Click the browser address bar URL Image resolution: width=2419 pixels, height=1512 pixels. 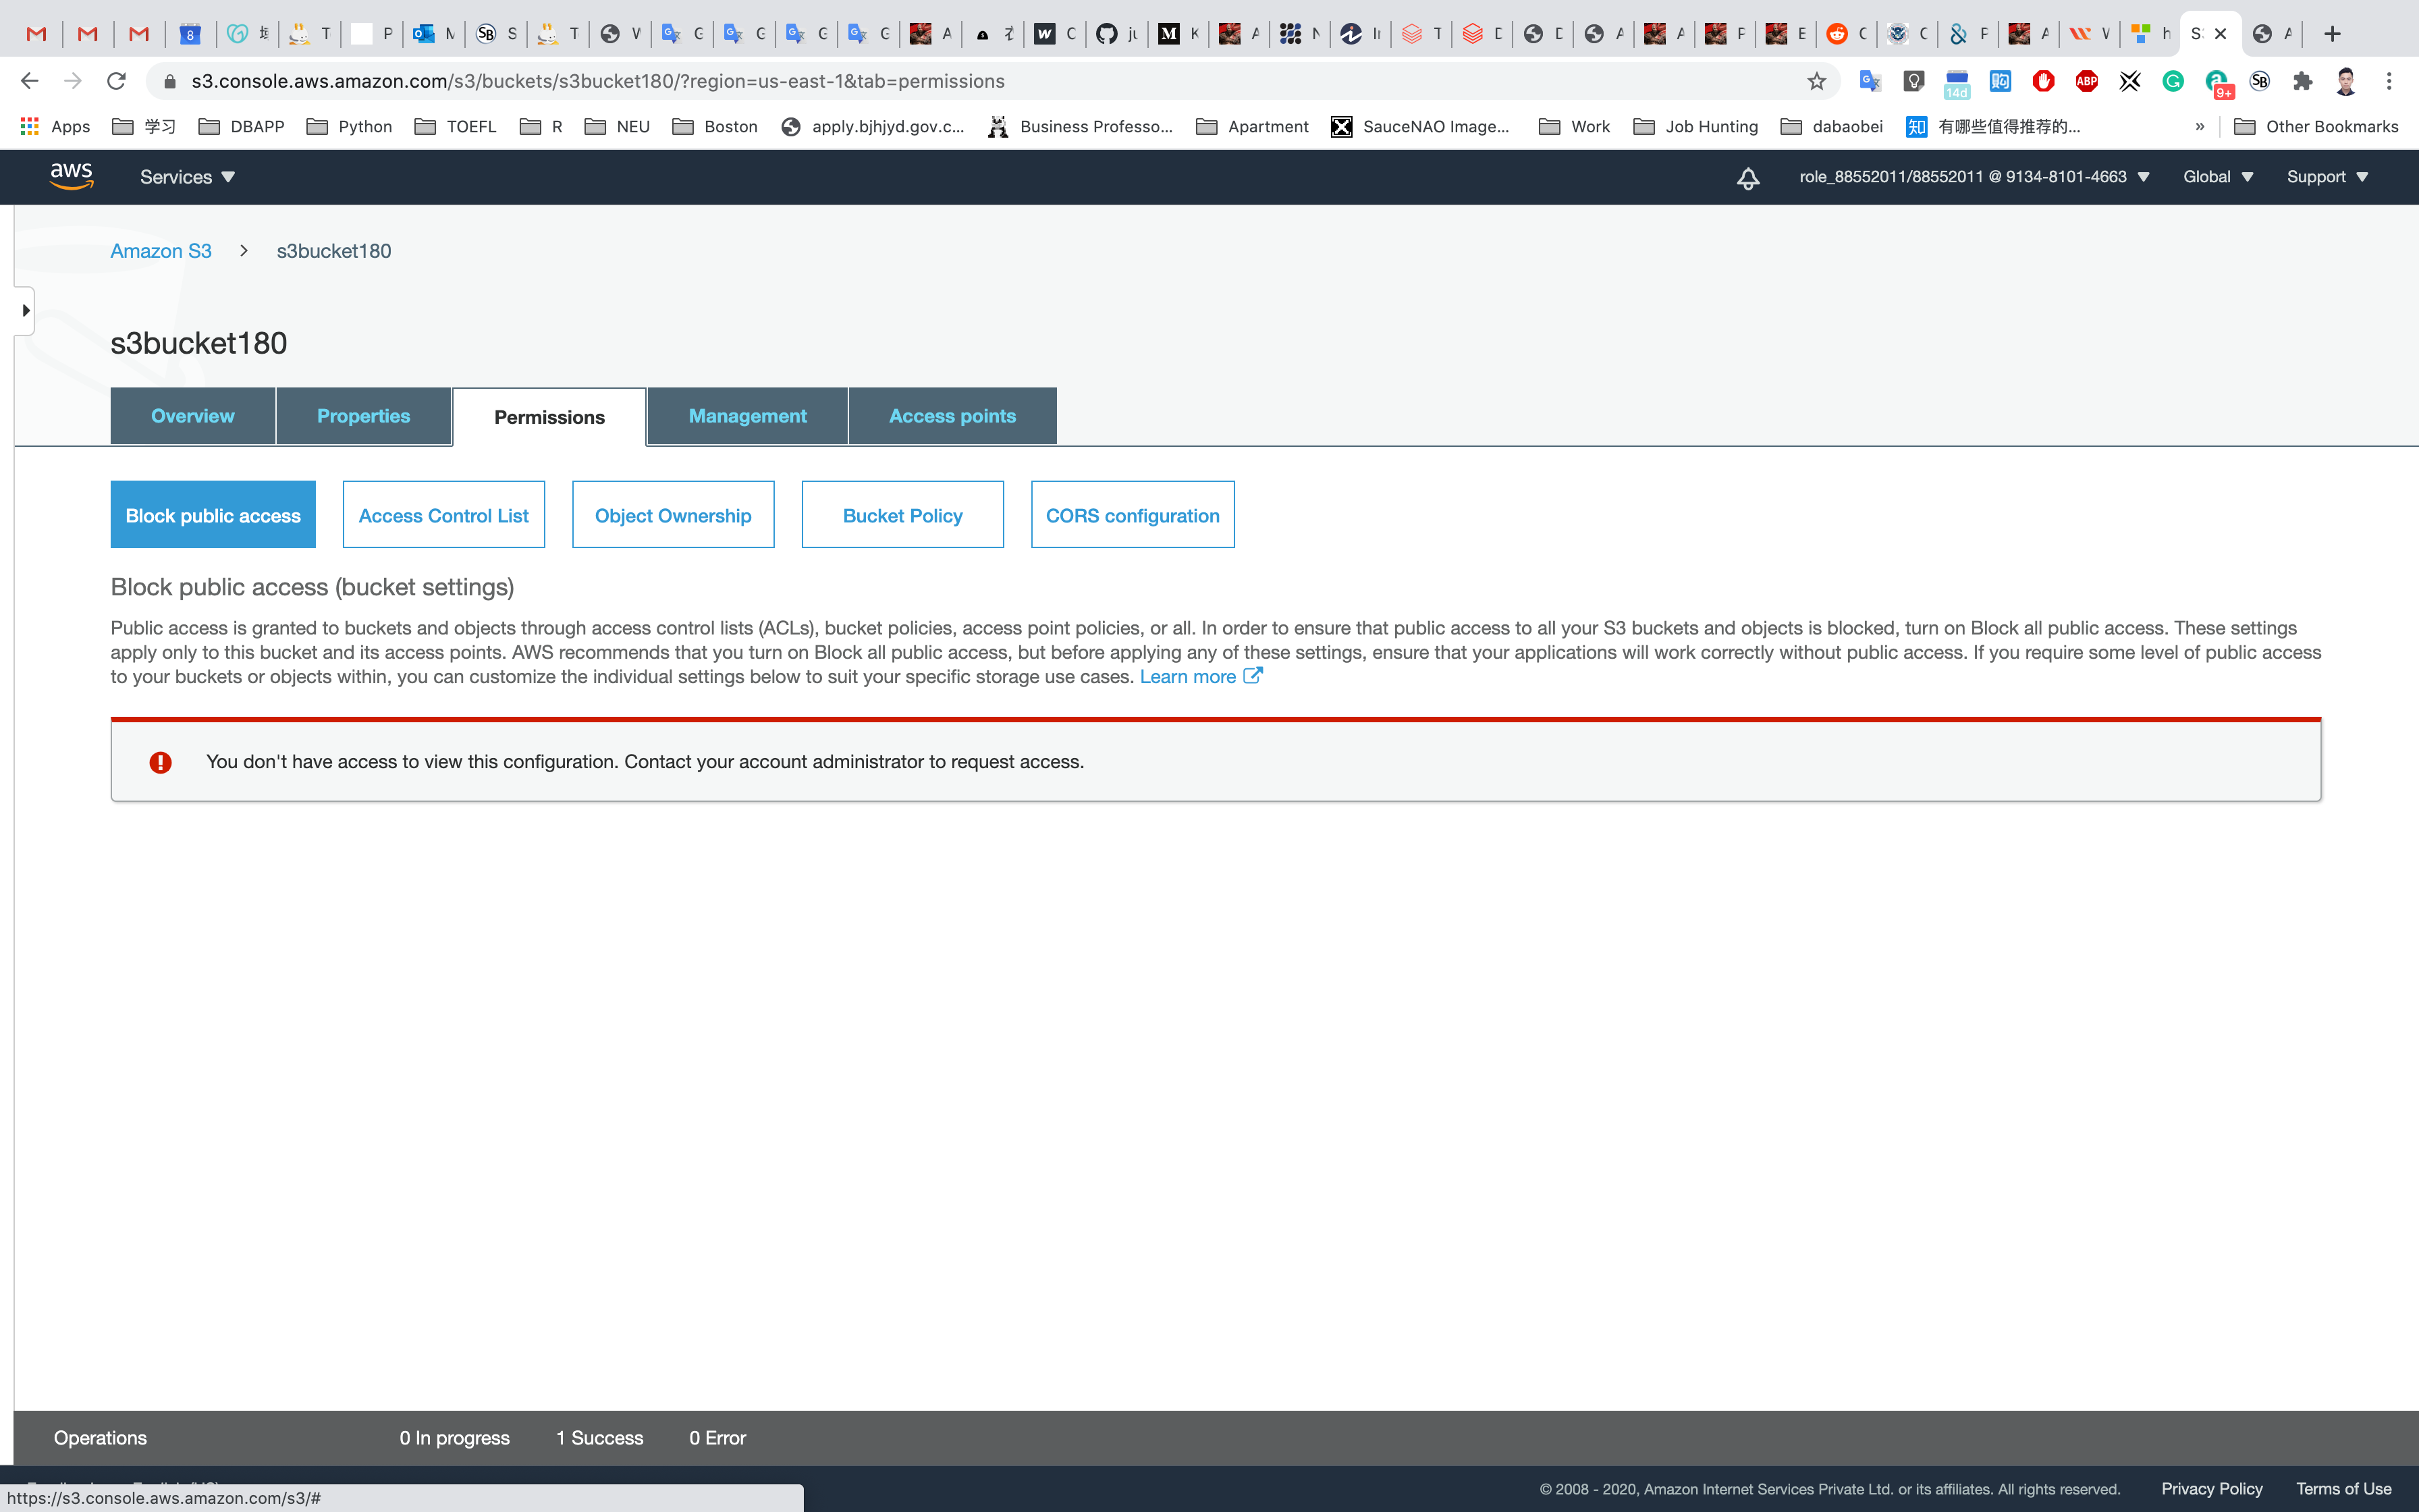point(598,81)
